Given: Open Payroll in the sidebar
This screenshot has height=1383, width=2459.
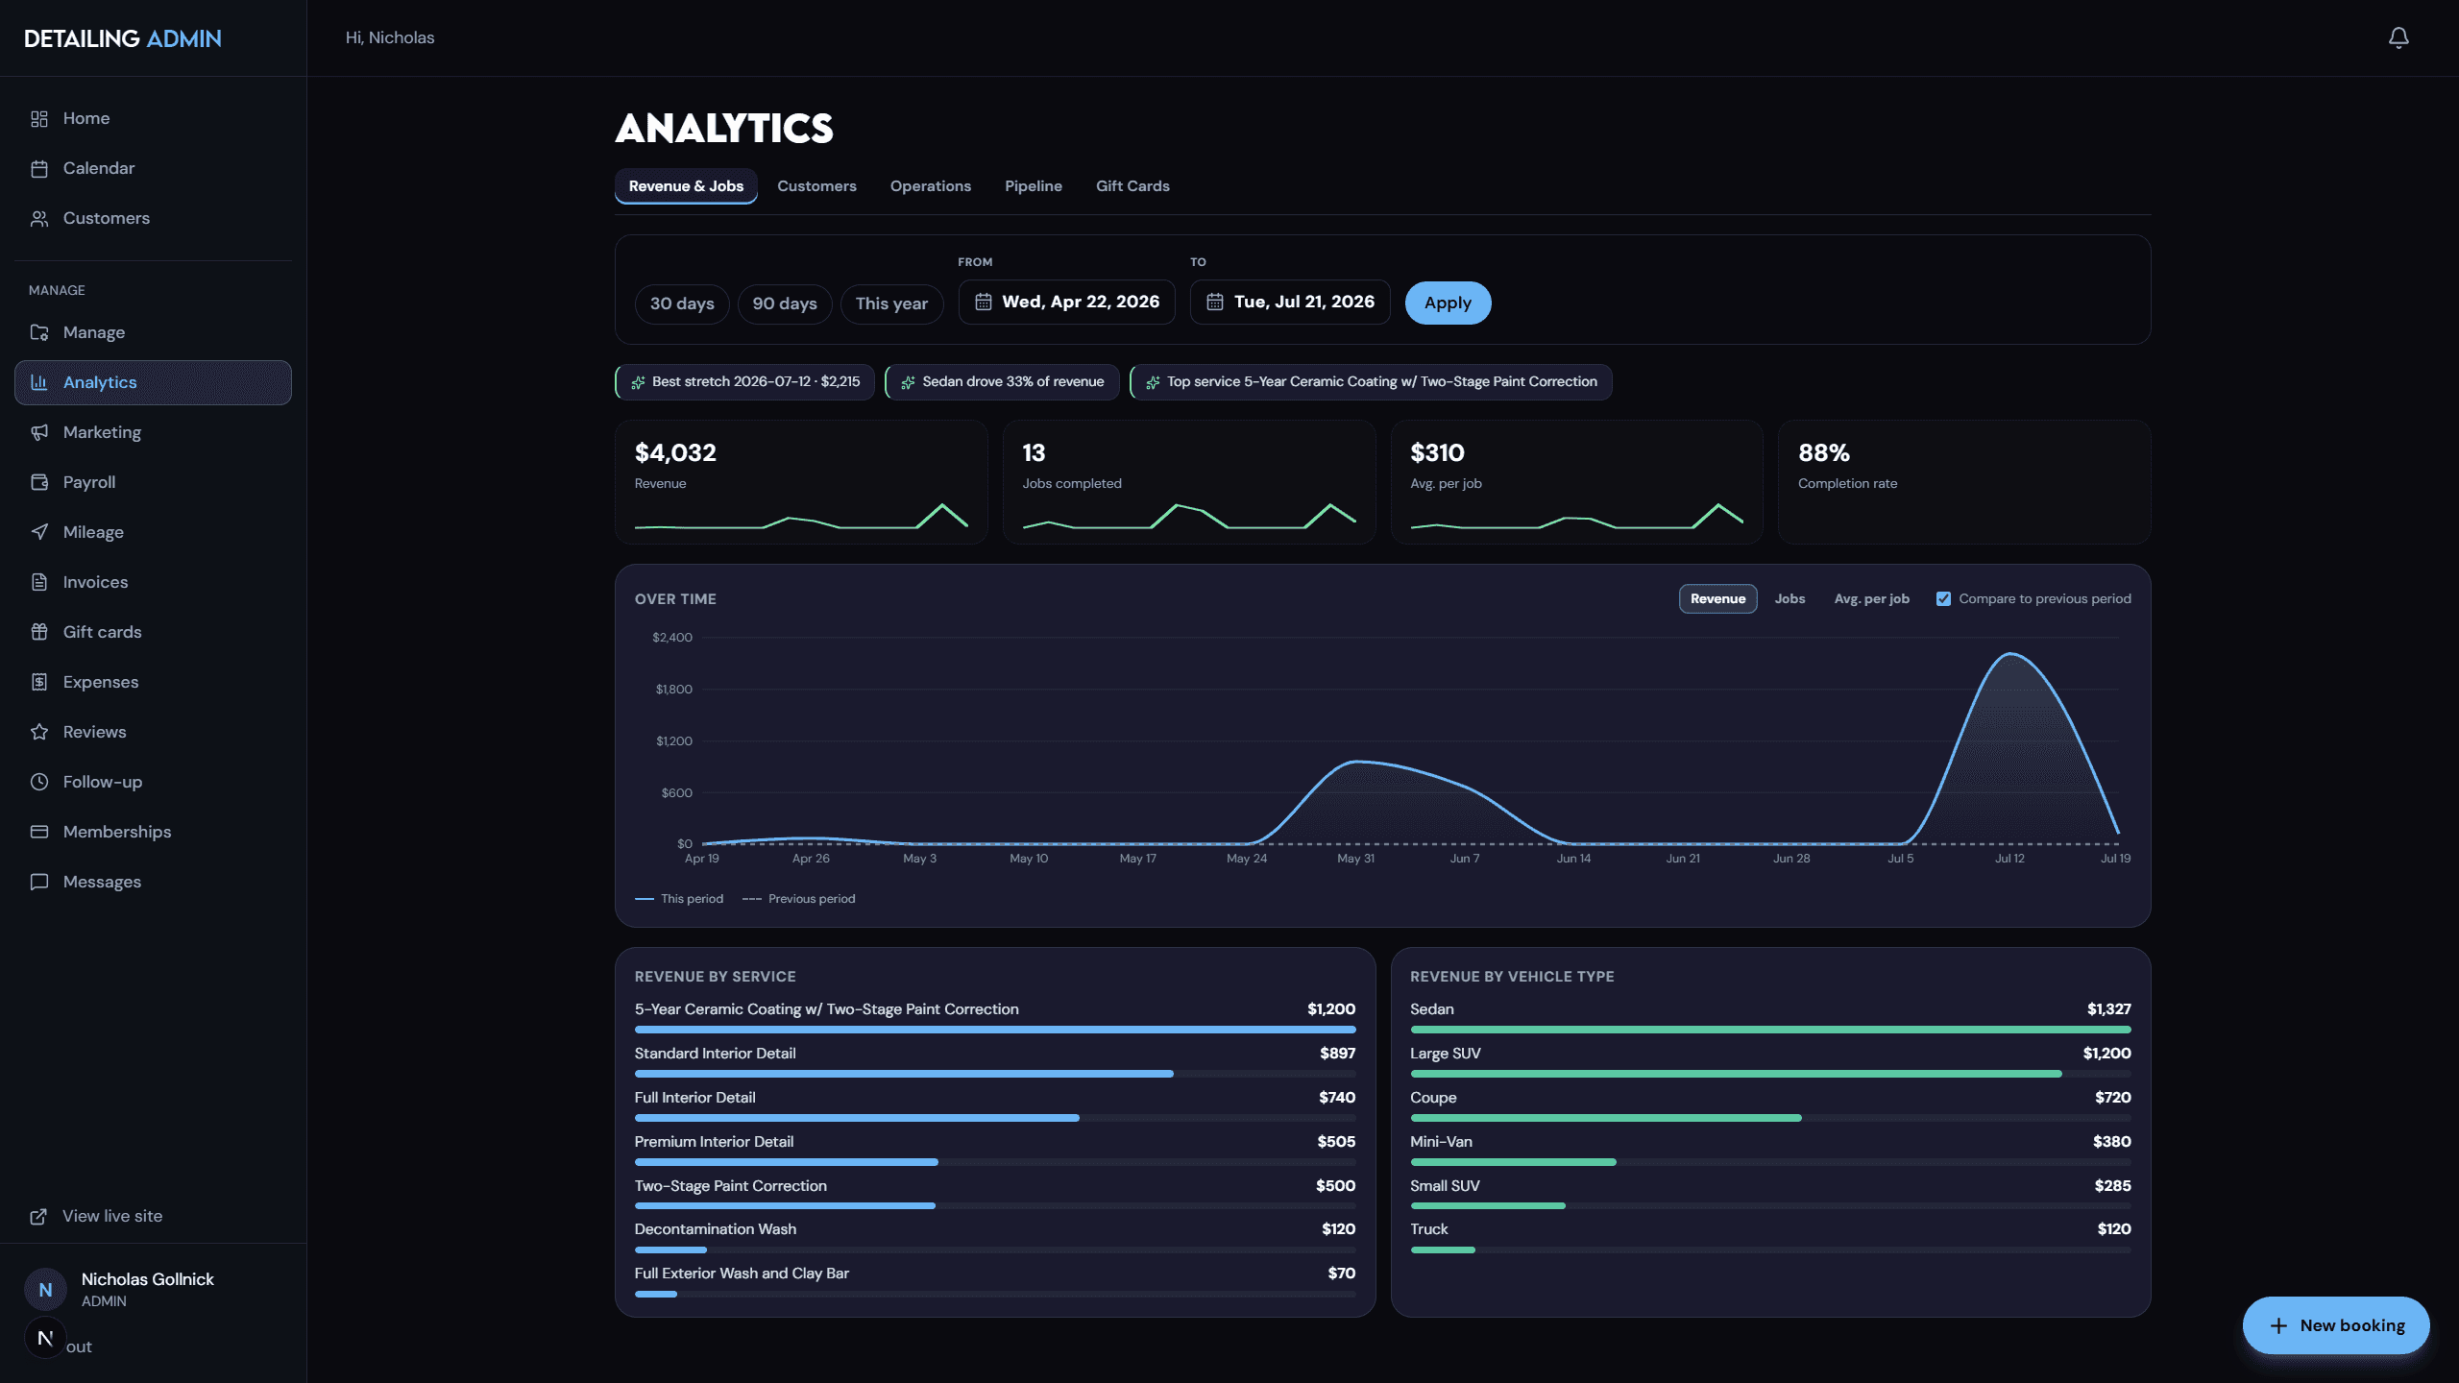Looking at the screenshot, I should (x=153, y=482).
